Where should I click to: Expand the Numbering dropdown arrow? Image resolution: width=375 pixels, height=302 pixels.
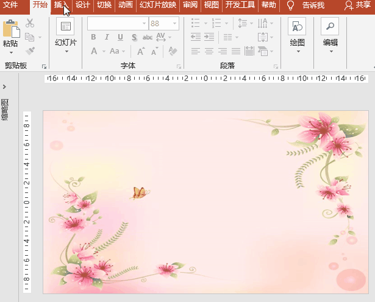click(x=226, y=23)
